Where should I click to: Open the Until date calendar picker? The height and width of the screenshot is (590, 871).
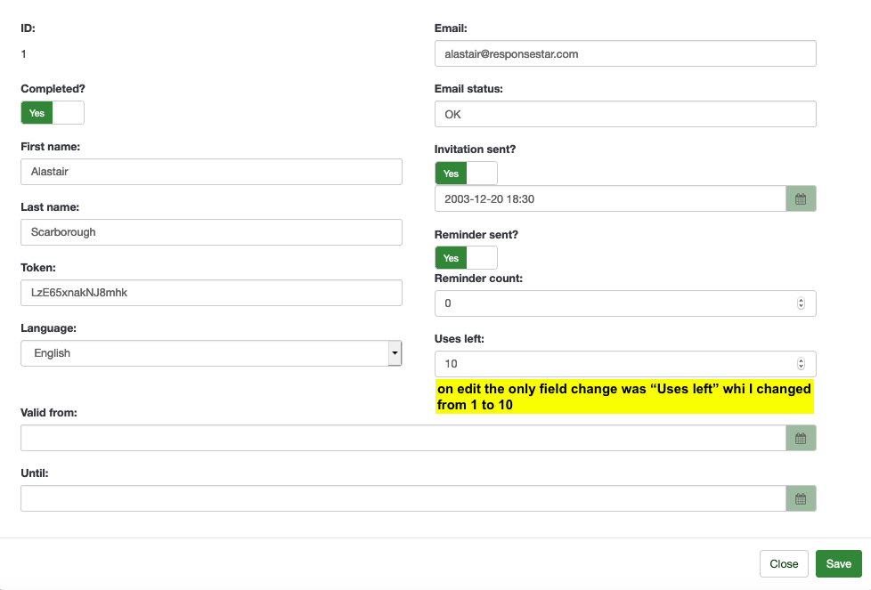coord(801,498)
